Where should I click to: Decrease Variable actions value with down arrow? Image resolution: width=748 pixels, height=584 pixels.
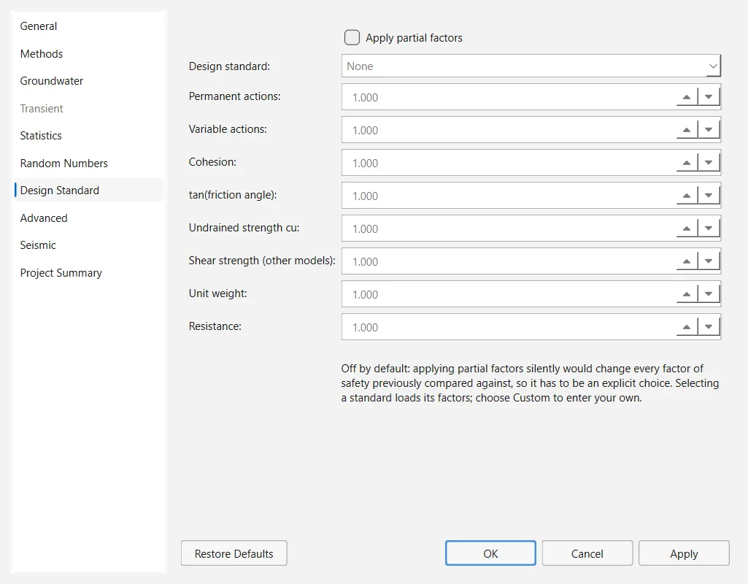point(709,130)
